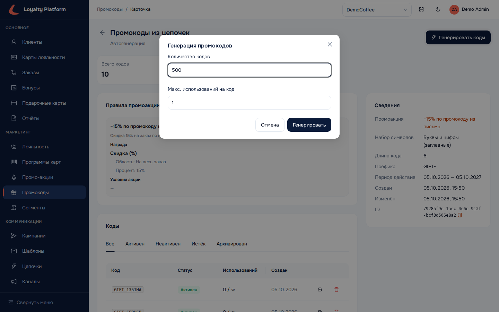Open Каналы in the sidebar
Viewport: 499px width, 312px height.
(44, 281)
